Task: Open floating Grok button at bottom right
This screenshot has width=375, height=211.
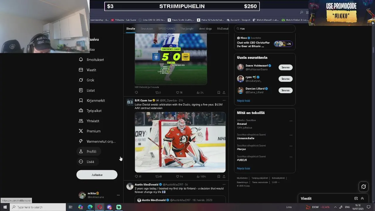Action: 364,186
